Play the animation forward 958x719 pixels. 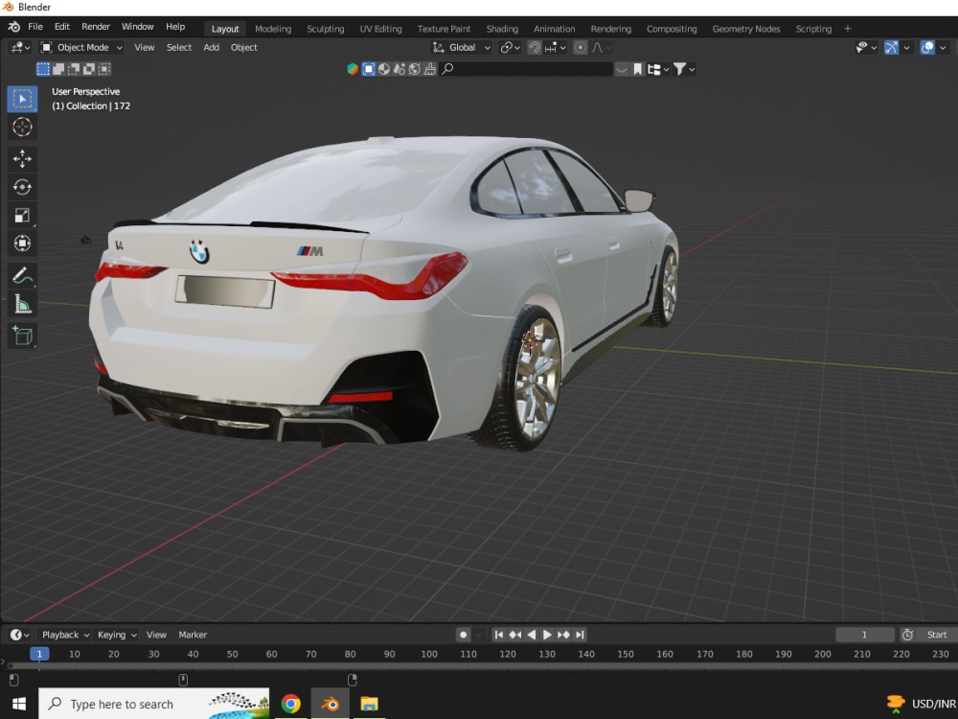pos(547,635)
